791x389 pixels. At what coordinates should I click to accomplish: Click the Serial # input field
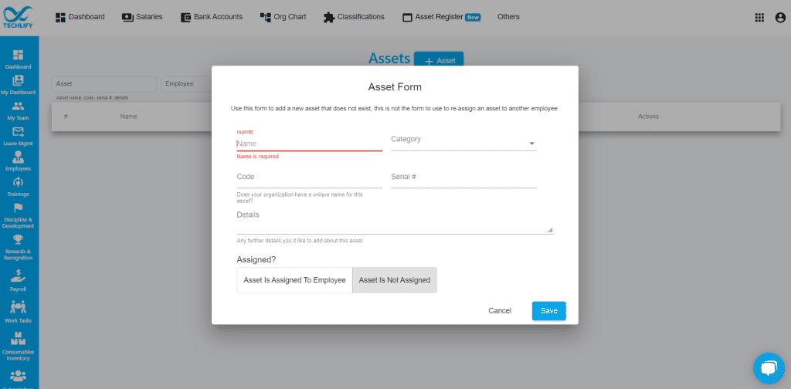(463, 178)
